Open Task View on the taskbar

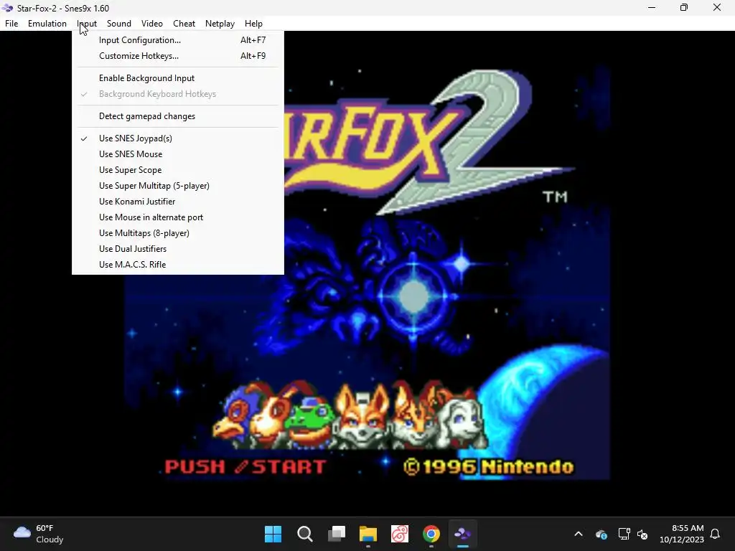[x=337, y=534]
